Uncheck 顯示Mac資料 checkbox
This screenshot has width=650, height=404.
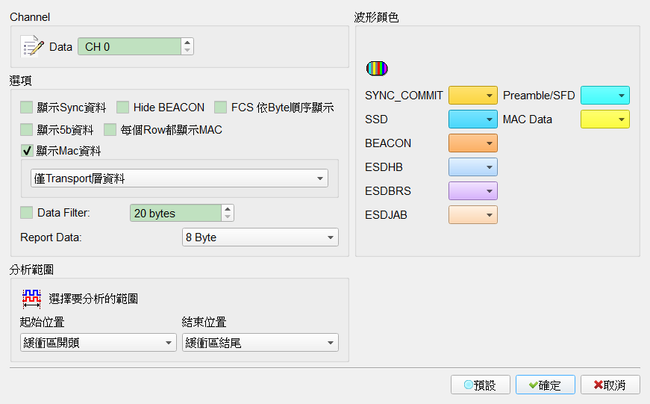27,151
